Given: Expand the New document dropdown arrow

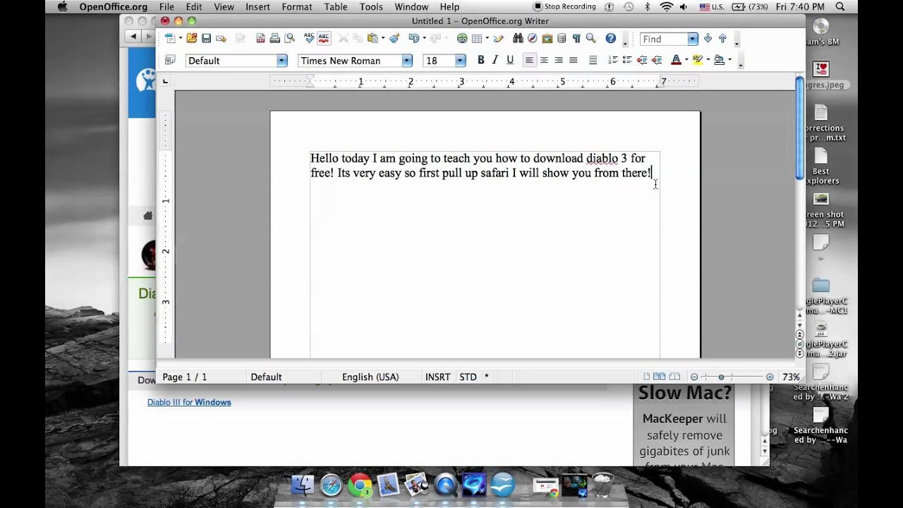Looking at the screenshot, I should (181, 38).
